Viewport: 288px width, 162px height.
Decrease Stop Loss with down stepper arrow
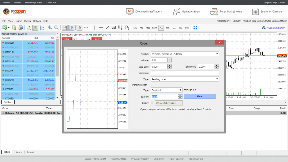click(169, 68)
